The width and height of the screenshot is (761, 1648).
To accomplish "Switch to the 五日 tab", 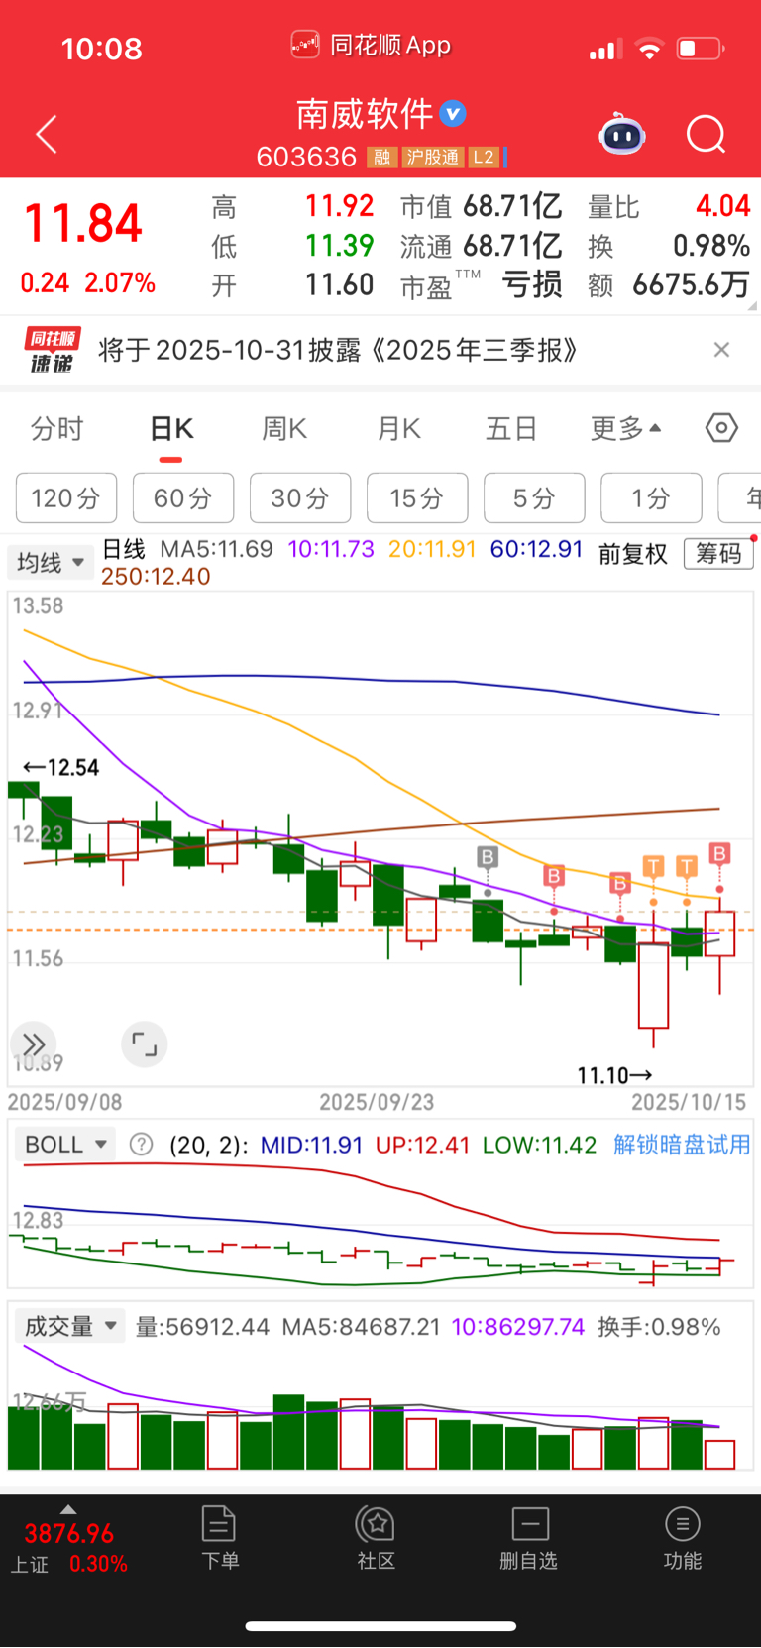I will coord(511,428).
